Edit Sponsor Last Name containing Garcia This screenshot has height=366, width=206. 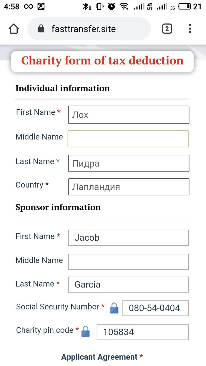tap(128, 285)
